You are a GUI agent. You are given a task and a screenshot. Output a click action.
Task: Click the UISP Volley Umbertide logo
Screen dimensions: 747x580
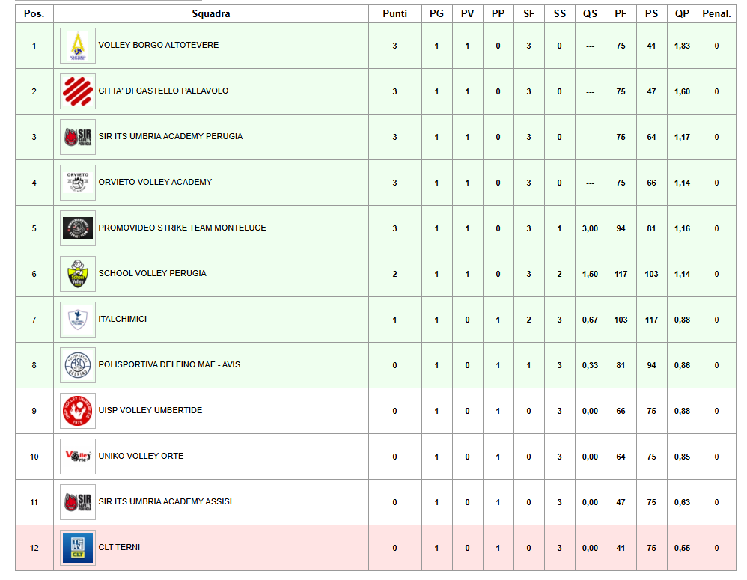coord(78,411)
